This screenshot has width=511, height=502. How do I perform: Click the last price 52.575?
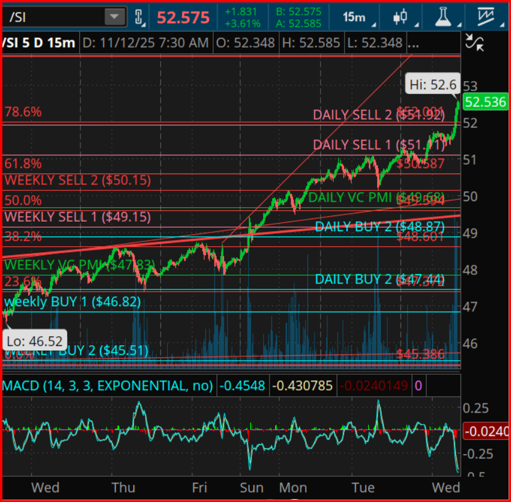[183, 17]
